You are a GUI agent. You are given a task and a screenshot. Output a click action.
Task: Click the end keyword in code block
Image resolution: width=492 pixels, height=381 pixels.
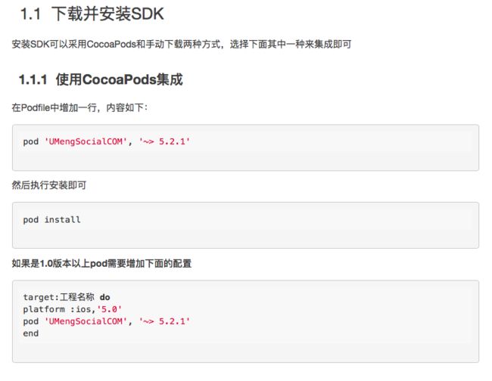click(x=31, y=333)
